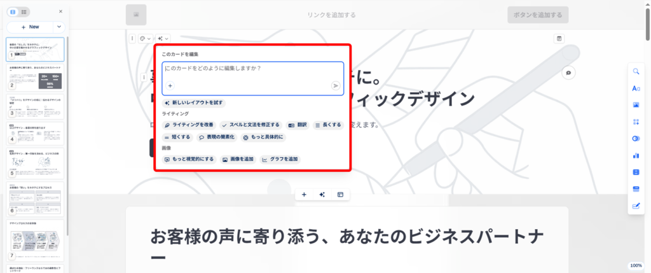
Task: Add a new card with the plus below card
Action: pos(304,194)
